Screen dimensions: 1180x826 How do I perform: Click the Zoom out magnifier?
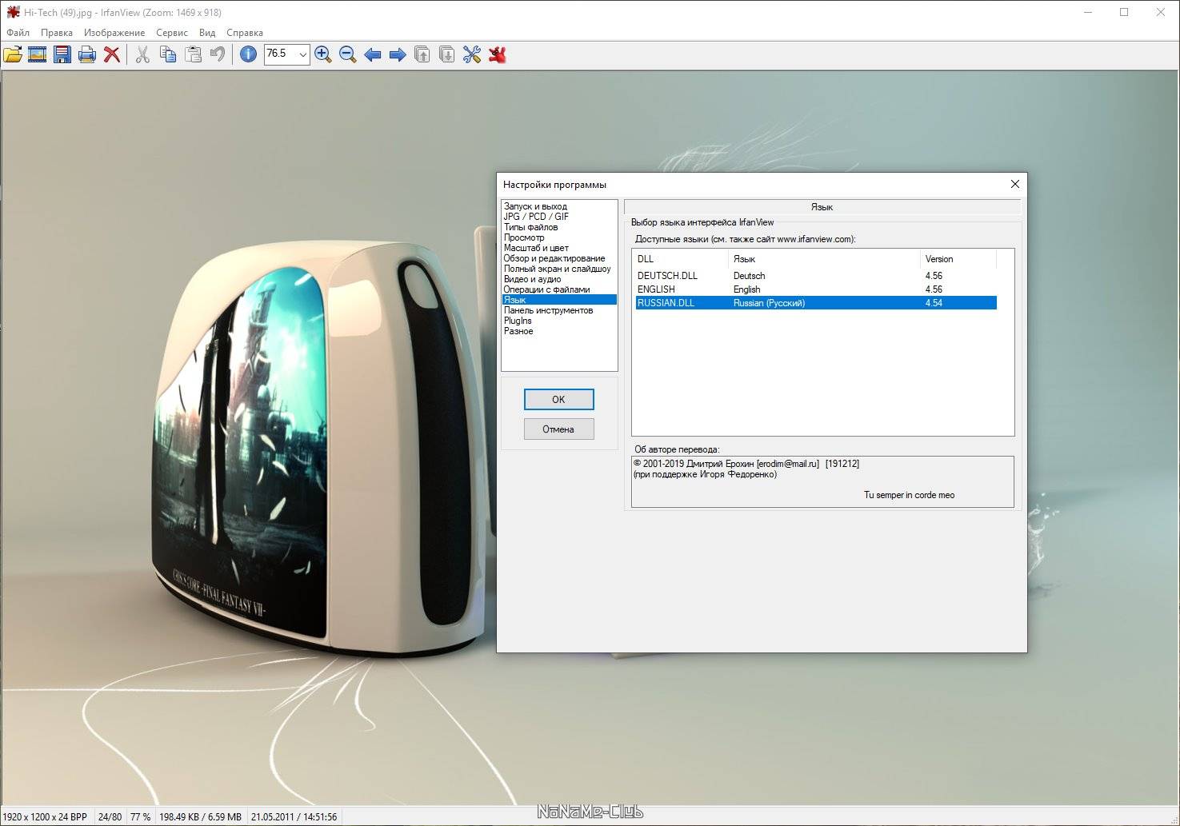coord(348,54)
